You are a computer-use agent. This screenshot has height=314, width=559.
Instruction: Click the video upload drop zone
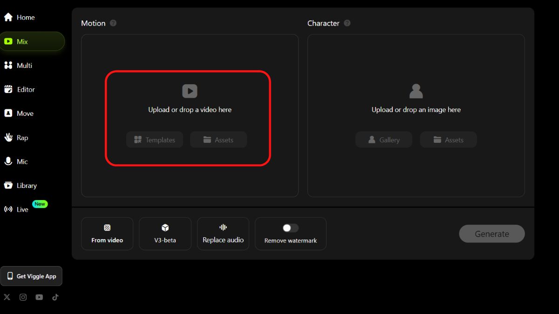click(x=190, y=100)
